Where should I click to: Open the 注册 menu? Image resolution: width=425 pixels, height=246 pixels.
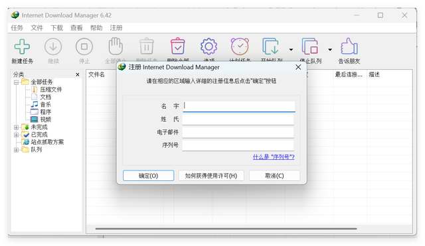coord(116,28)
